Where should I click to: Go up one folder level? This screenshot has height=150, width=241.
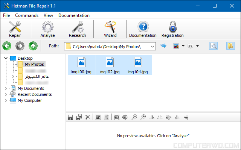[x=33, y=46]
